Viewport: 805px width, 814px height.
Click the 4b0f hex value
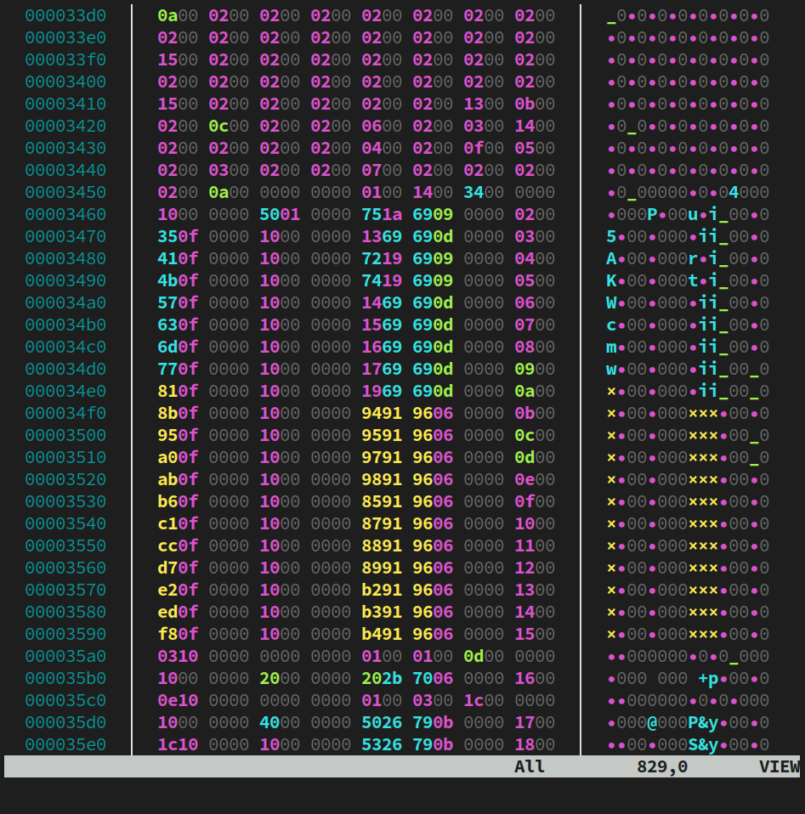pos(178,280)
